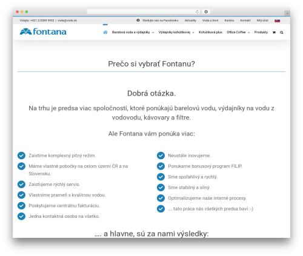The width and height of the screenshot is (303, 256).
Task: Open the shopping cart icon
Action: pyautogui.click(x=274, y=33)
